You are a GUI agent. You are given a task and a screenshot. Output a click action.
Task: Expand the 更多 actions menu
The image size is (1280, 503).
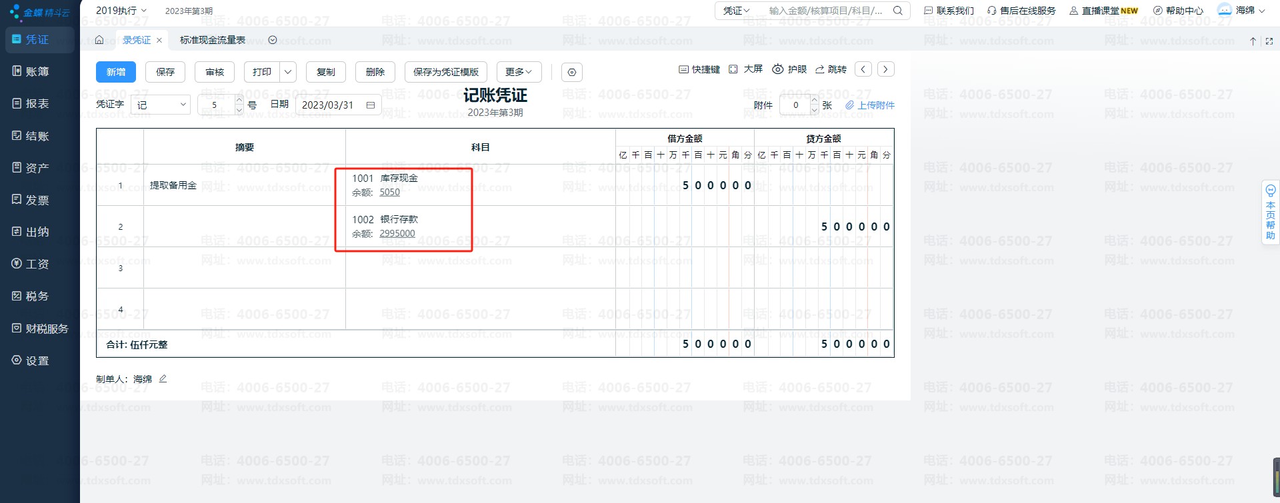tap(518, 72)
